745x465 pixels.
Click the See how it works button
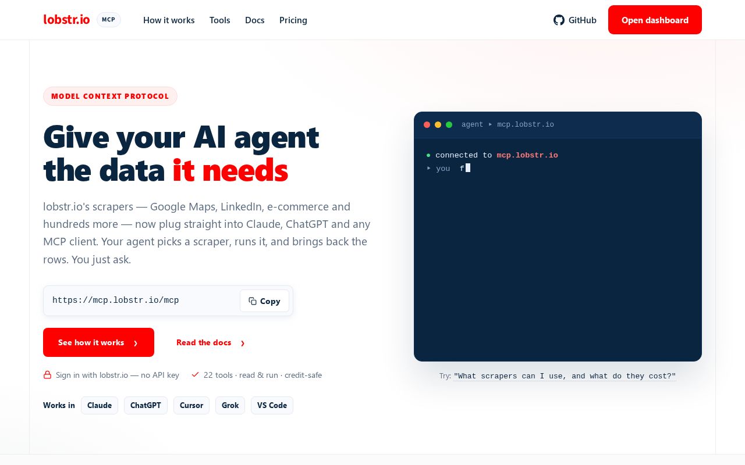tap(98, 342)
